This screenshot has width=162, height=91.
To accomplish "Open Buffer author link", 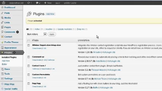I will click(96, 88).
